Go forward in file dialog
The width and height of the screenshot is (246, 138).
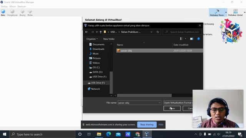tap(92, 32)
